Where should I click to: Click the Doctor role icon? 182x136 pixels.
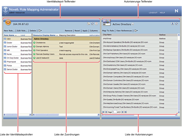5,43
